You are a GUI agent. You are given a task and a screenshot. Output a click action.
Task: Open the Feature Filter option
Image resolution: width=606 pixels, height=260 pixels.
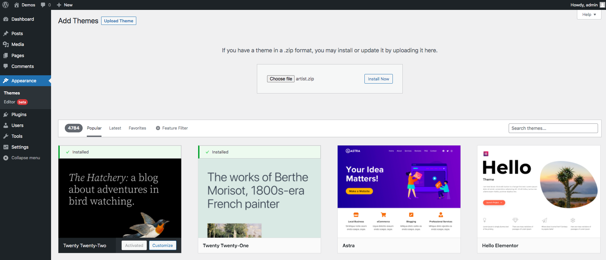(172, 128)
